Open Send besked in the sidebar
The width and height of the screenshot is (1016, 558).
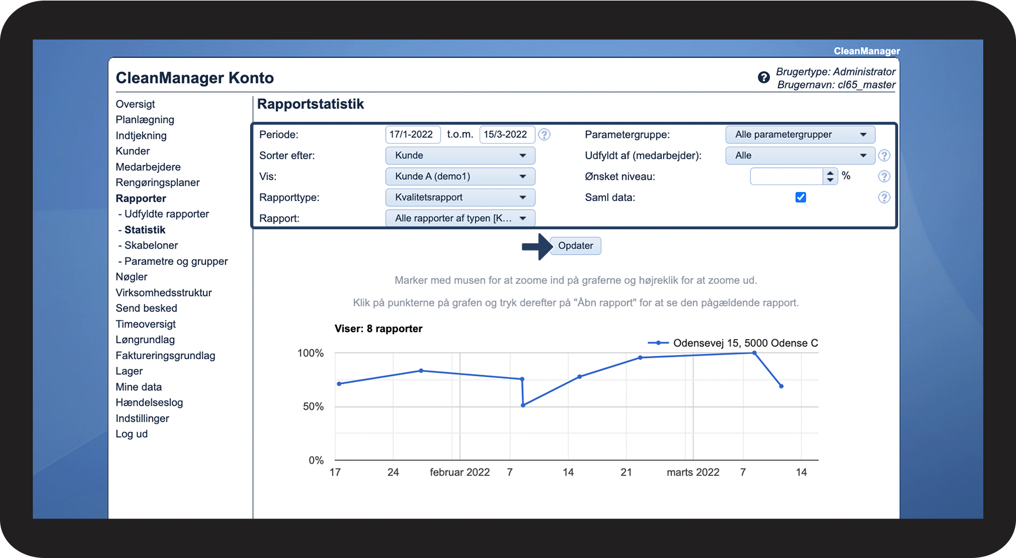click(x=147, y=309)
